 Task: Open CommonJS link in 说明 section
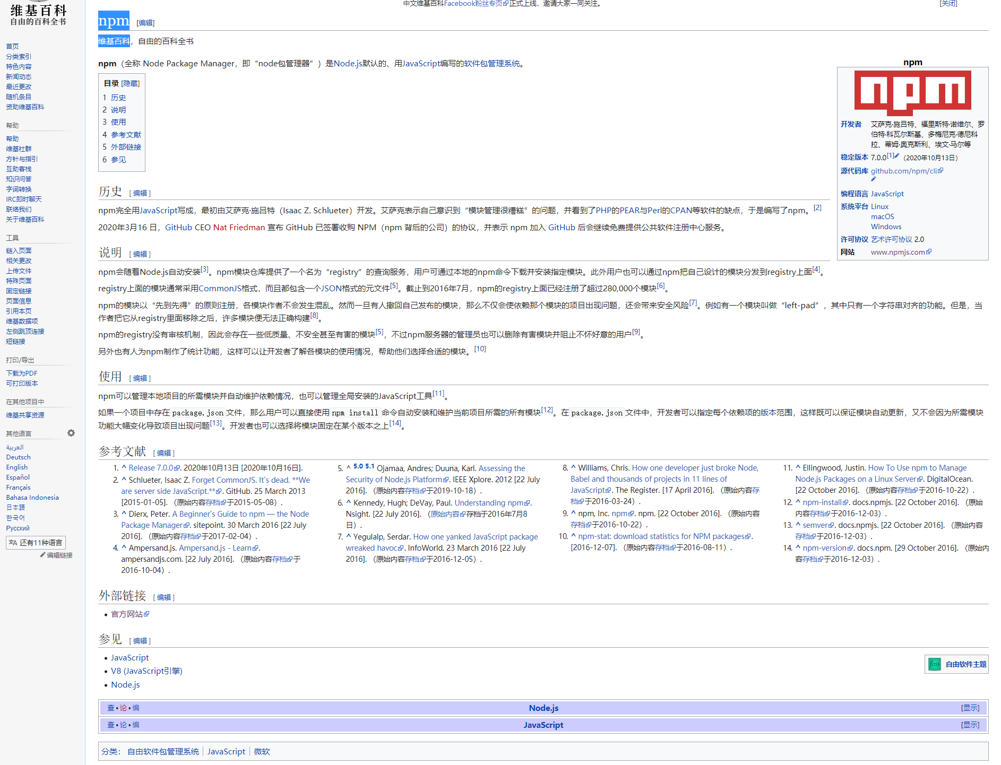pos(220,289)
